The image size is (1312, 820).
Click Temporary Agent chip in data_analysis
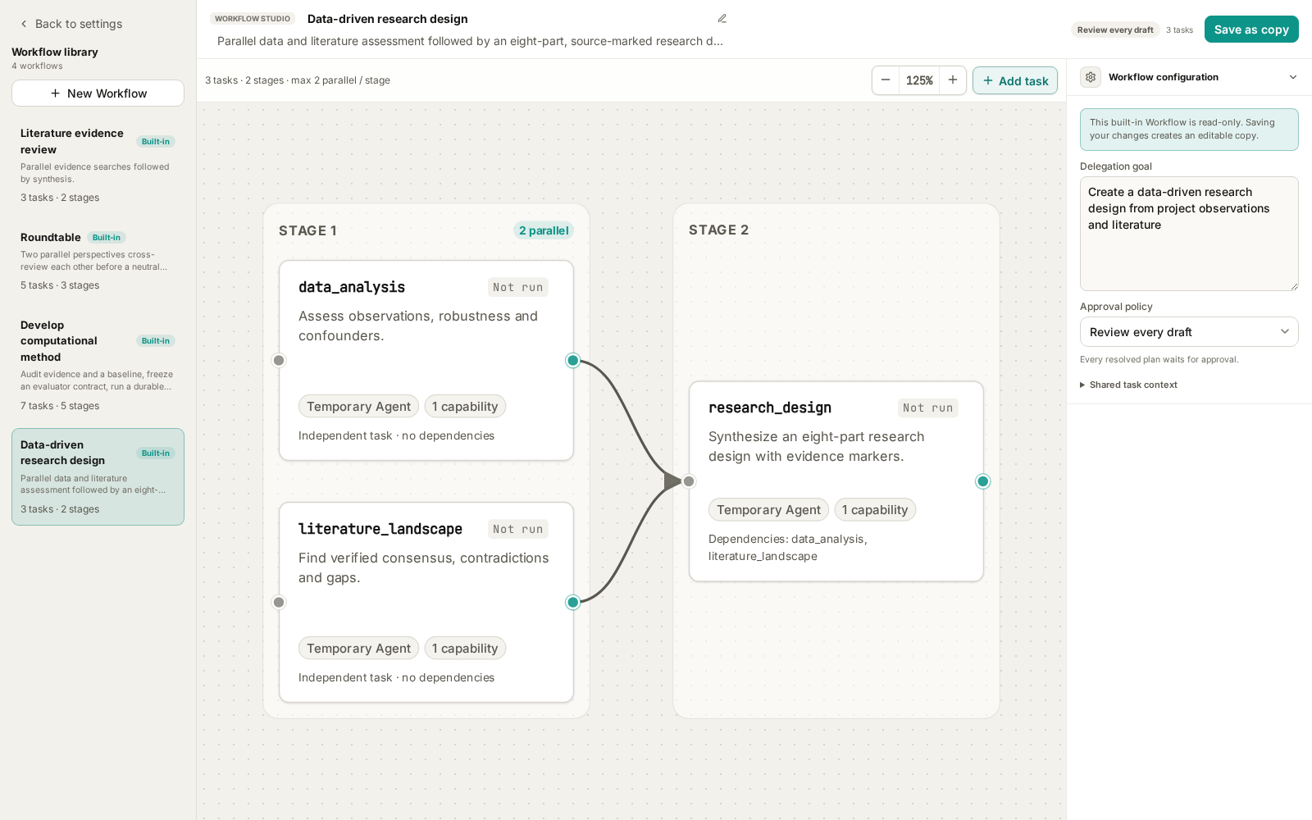point(358,407)
